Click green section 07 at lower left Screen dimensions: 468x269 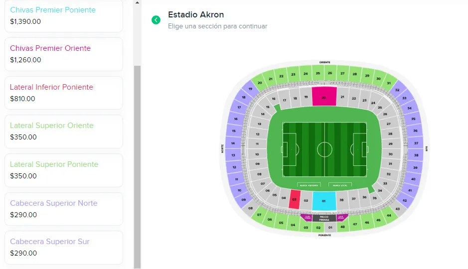click(x=259, y=216)
